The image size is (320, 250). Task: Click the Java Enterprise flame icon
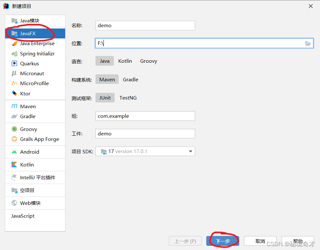pos(14,43)
